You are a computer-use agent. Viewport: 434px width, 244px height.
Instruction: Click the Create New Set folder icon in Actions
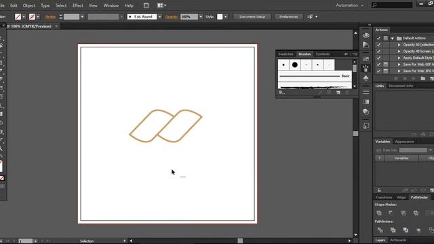click(x=423, y=79)
